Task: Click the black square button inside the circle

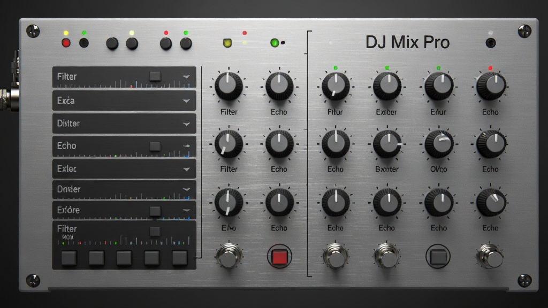Action: click(x=438, y=257)
